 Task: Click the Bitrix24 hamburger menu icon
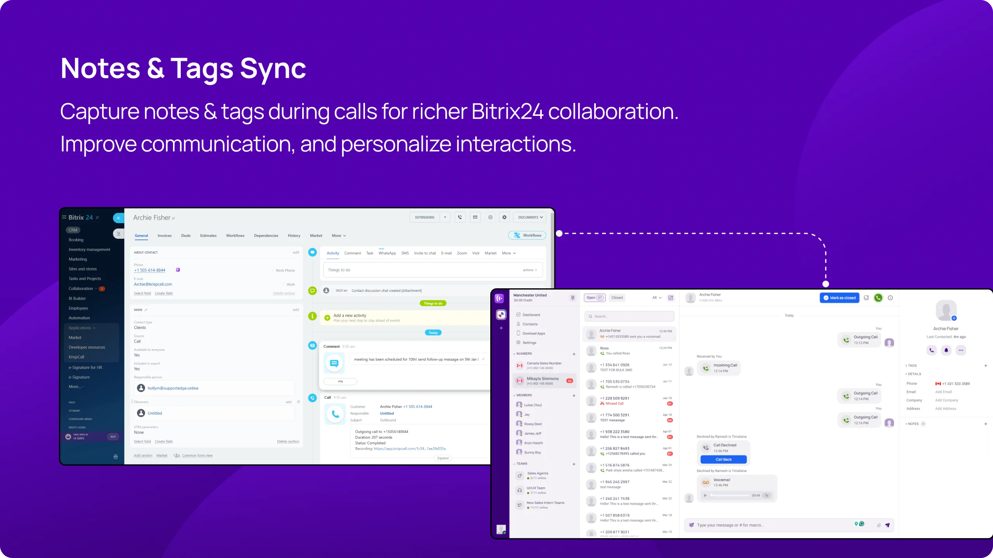(x=64, y=217)
